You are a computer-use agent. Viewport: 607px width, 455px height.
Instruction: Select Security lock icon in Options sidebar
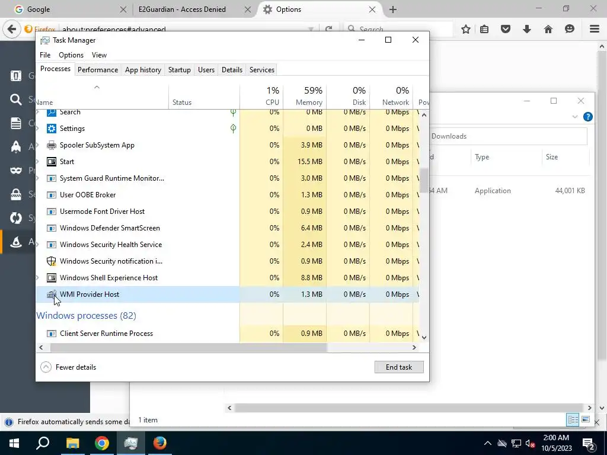tap(16, 194)
